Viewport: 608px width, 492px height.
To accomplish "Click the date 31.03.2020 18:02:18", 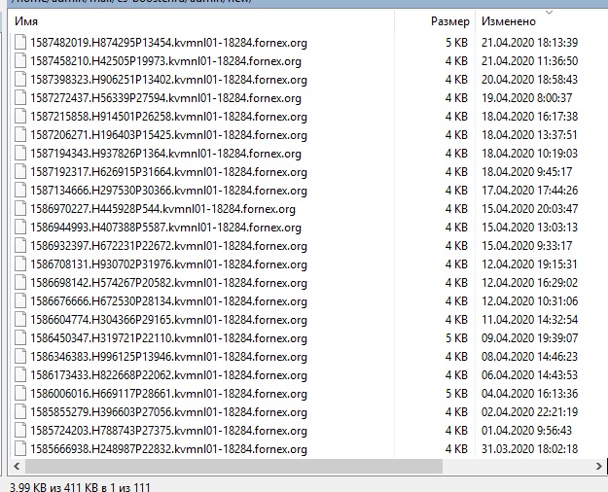I will (x=529, y=449).
